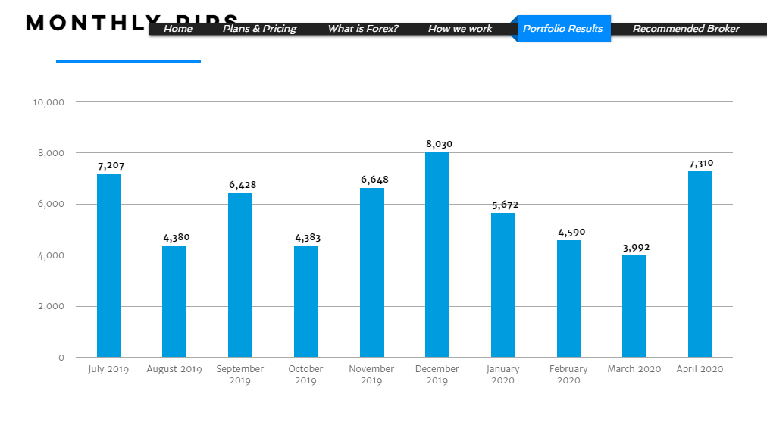
Task: Click the November 2019 axis label
Action: (x=371, y=374)
